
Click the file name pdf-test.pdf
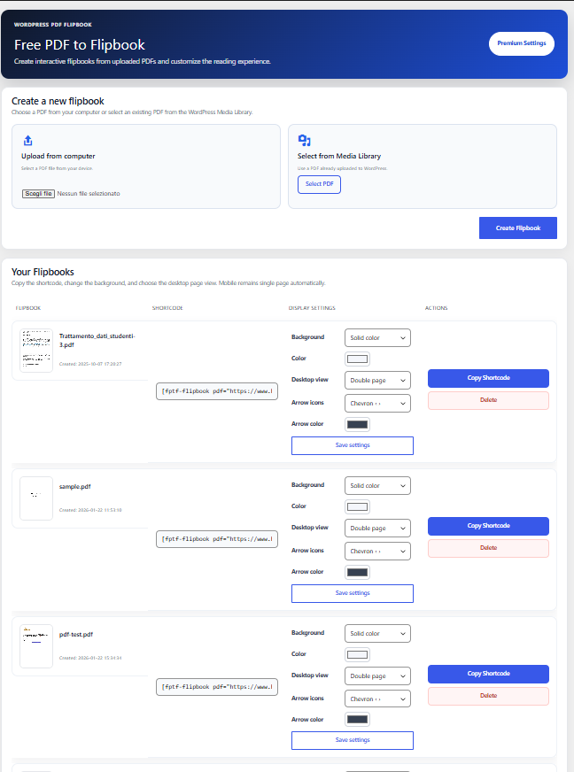pos(76,634)
